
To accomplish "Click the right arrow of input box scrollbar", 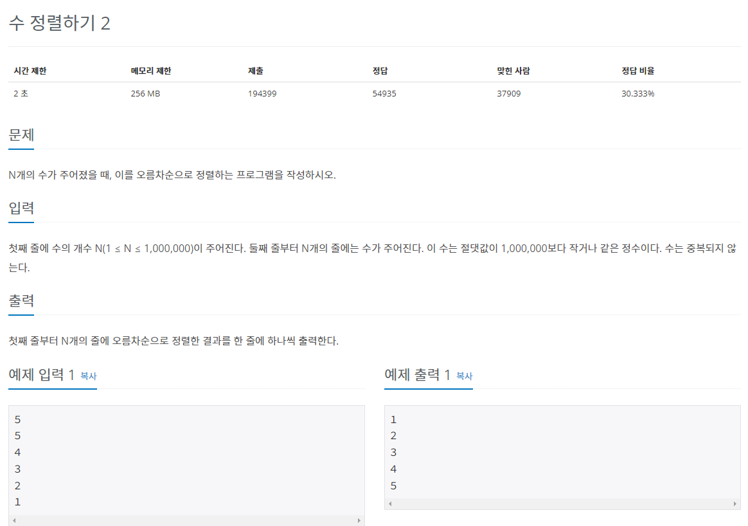I will (x=361, y=520).
